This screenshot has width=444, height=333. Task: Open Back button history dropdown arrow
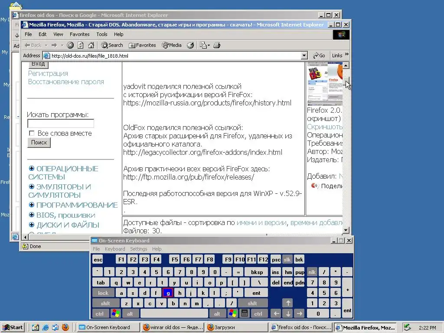(46, 45)
